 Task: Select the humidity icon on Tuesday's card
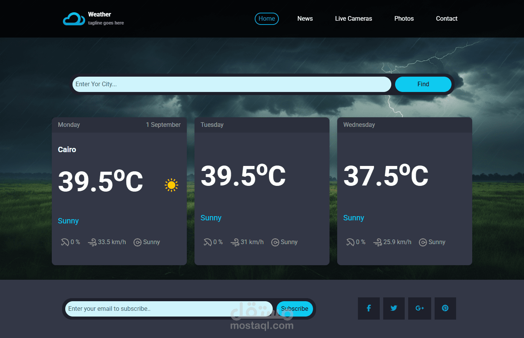click(207, 242)
